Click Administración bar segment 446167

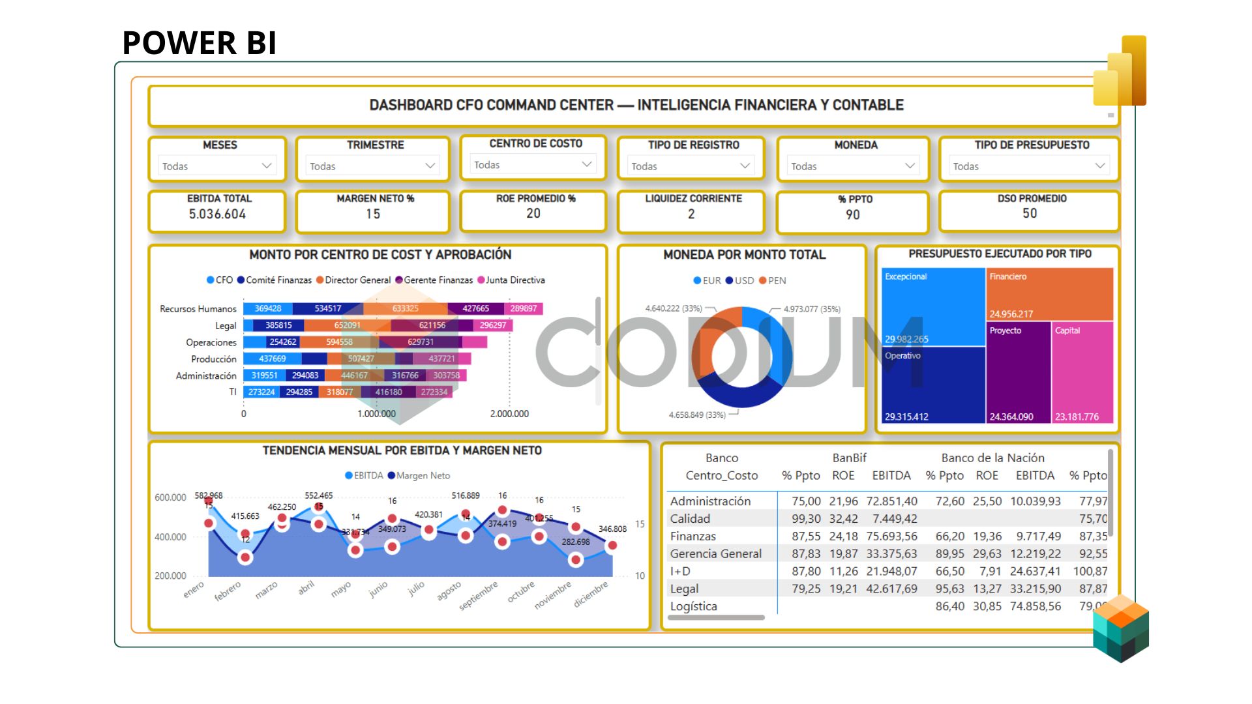click(x=354, y=375)
